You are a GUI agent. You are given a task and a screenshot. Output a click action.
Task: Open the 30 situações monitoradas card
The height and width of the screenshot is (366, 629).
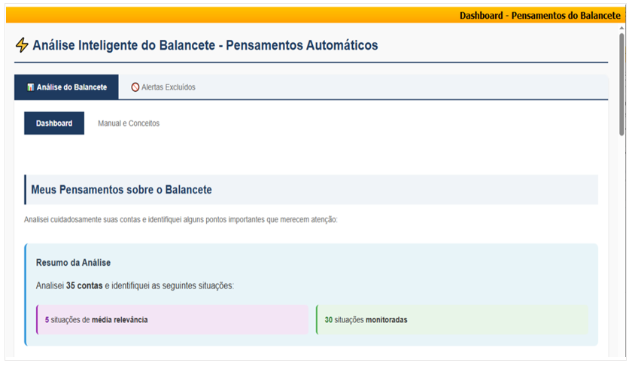coord(451,319)
